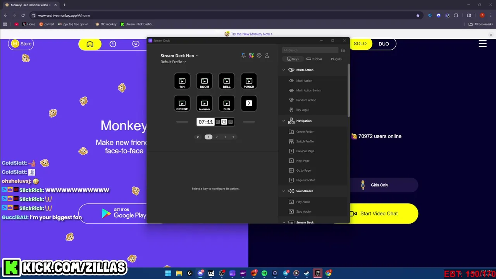
Task: Open Stream Deck Neo device dropdown
Action: [x=179, y=56]
